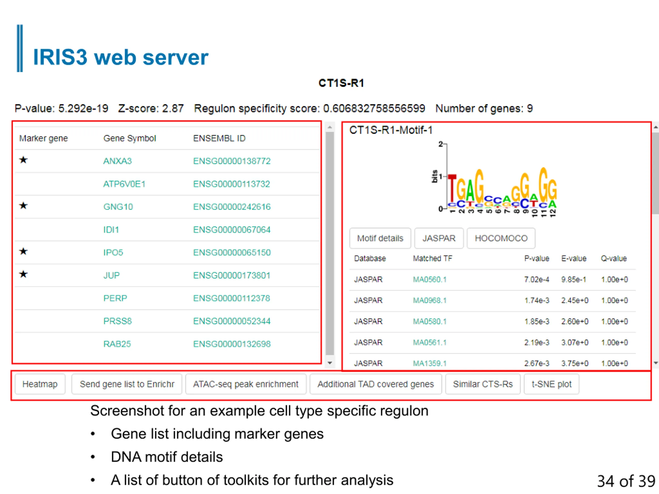Open the JUP gene symbol link

pos(111,276)
